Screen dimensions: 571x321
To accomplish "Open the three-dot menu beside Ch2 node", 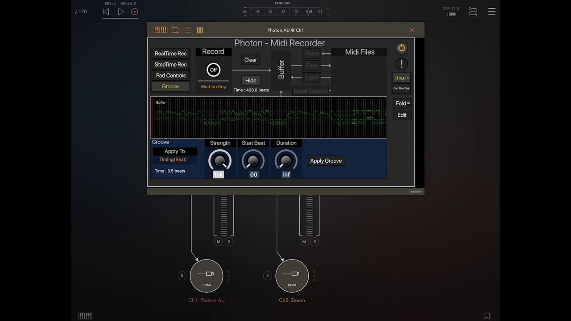I will 314,276.
